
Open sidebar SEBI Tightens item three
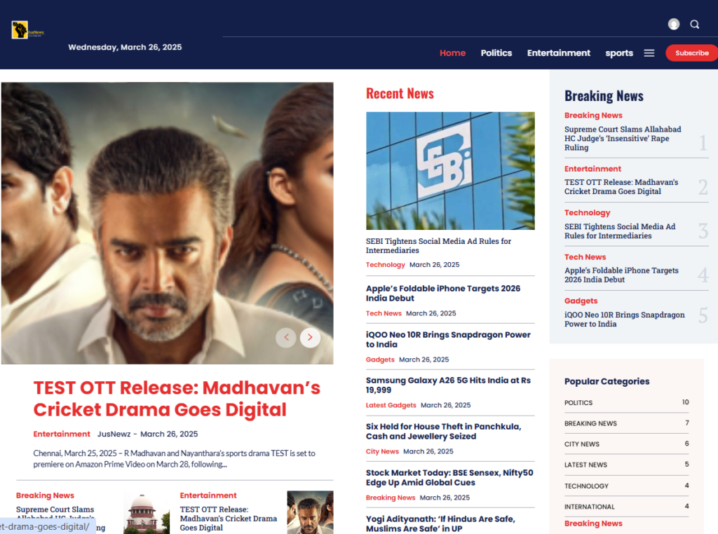620,231
